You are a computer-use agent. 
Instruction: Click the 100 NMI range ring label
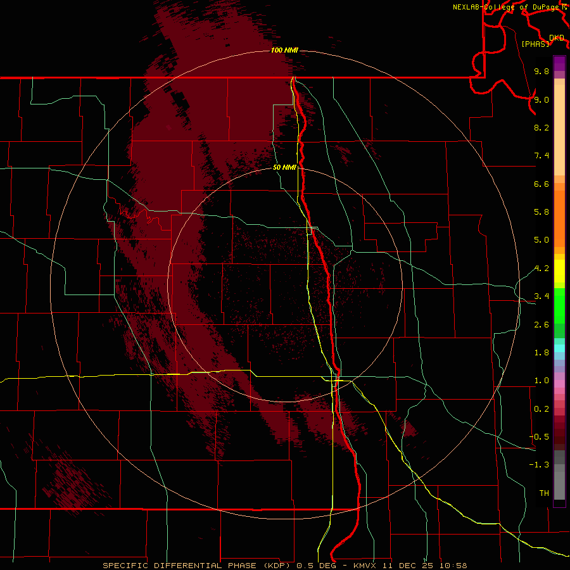[284, 50]
